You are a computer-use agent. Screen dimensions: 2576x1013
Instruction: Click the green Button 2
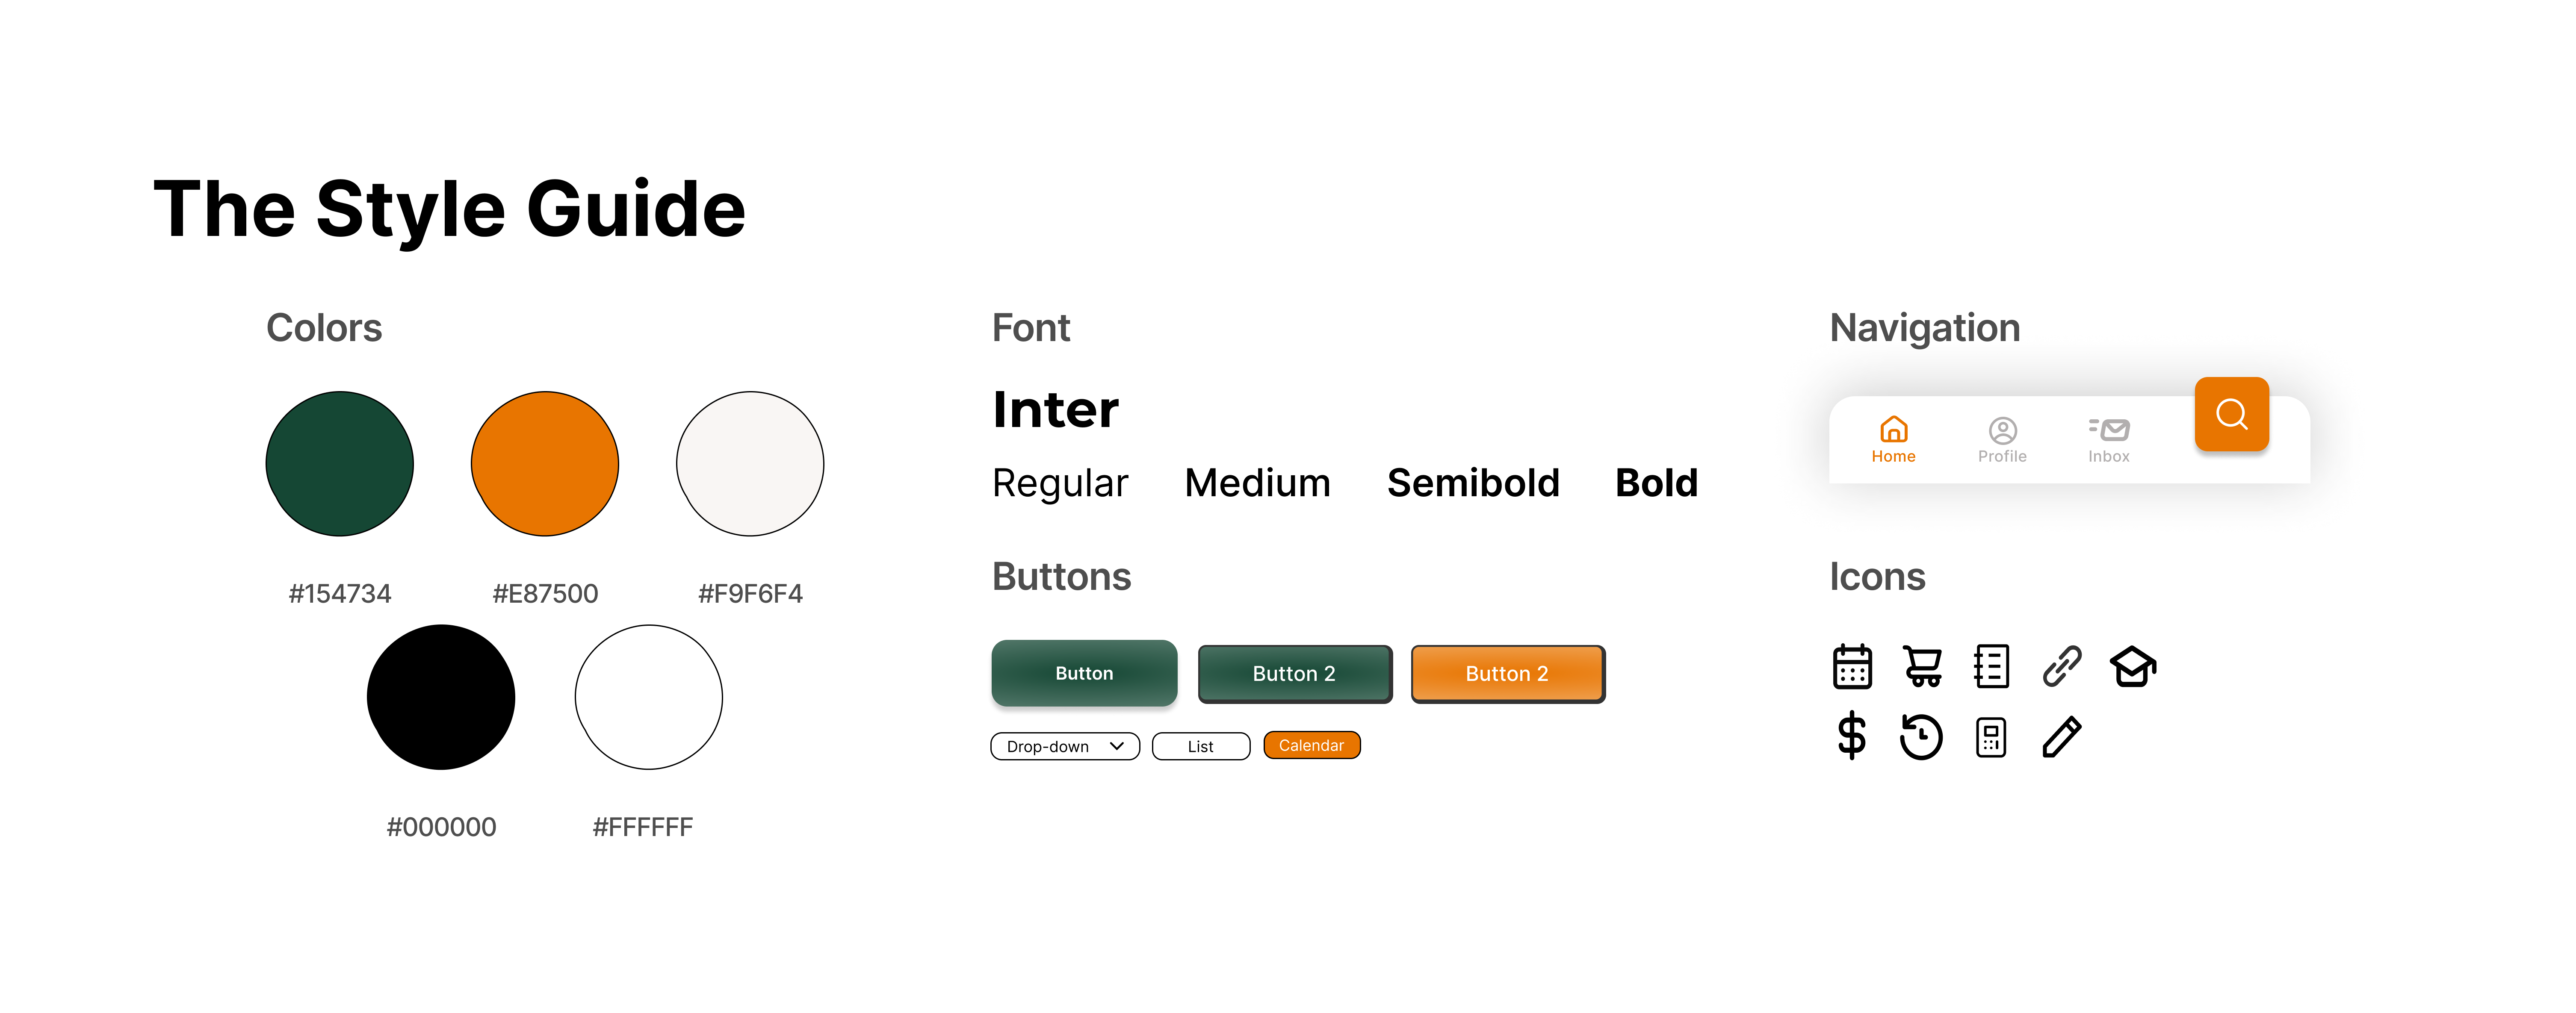(1294, 674)
